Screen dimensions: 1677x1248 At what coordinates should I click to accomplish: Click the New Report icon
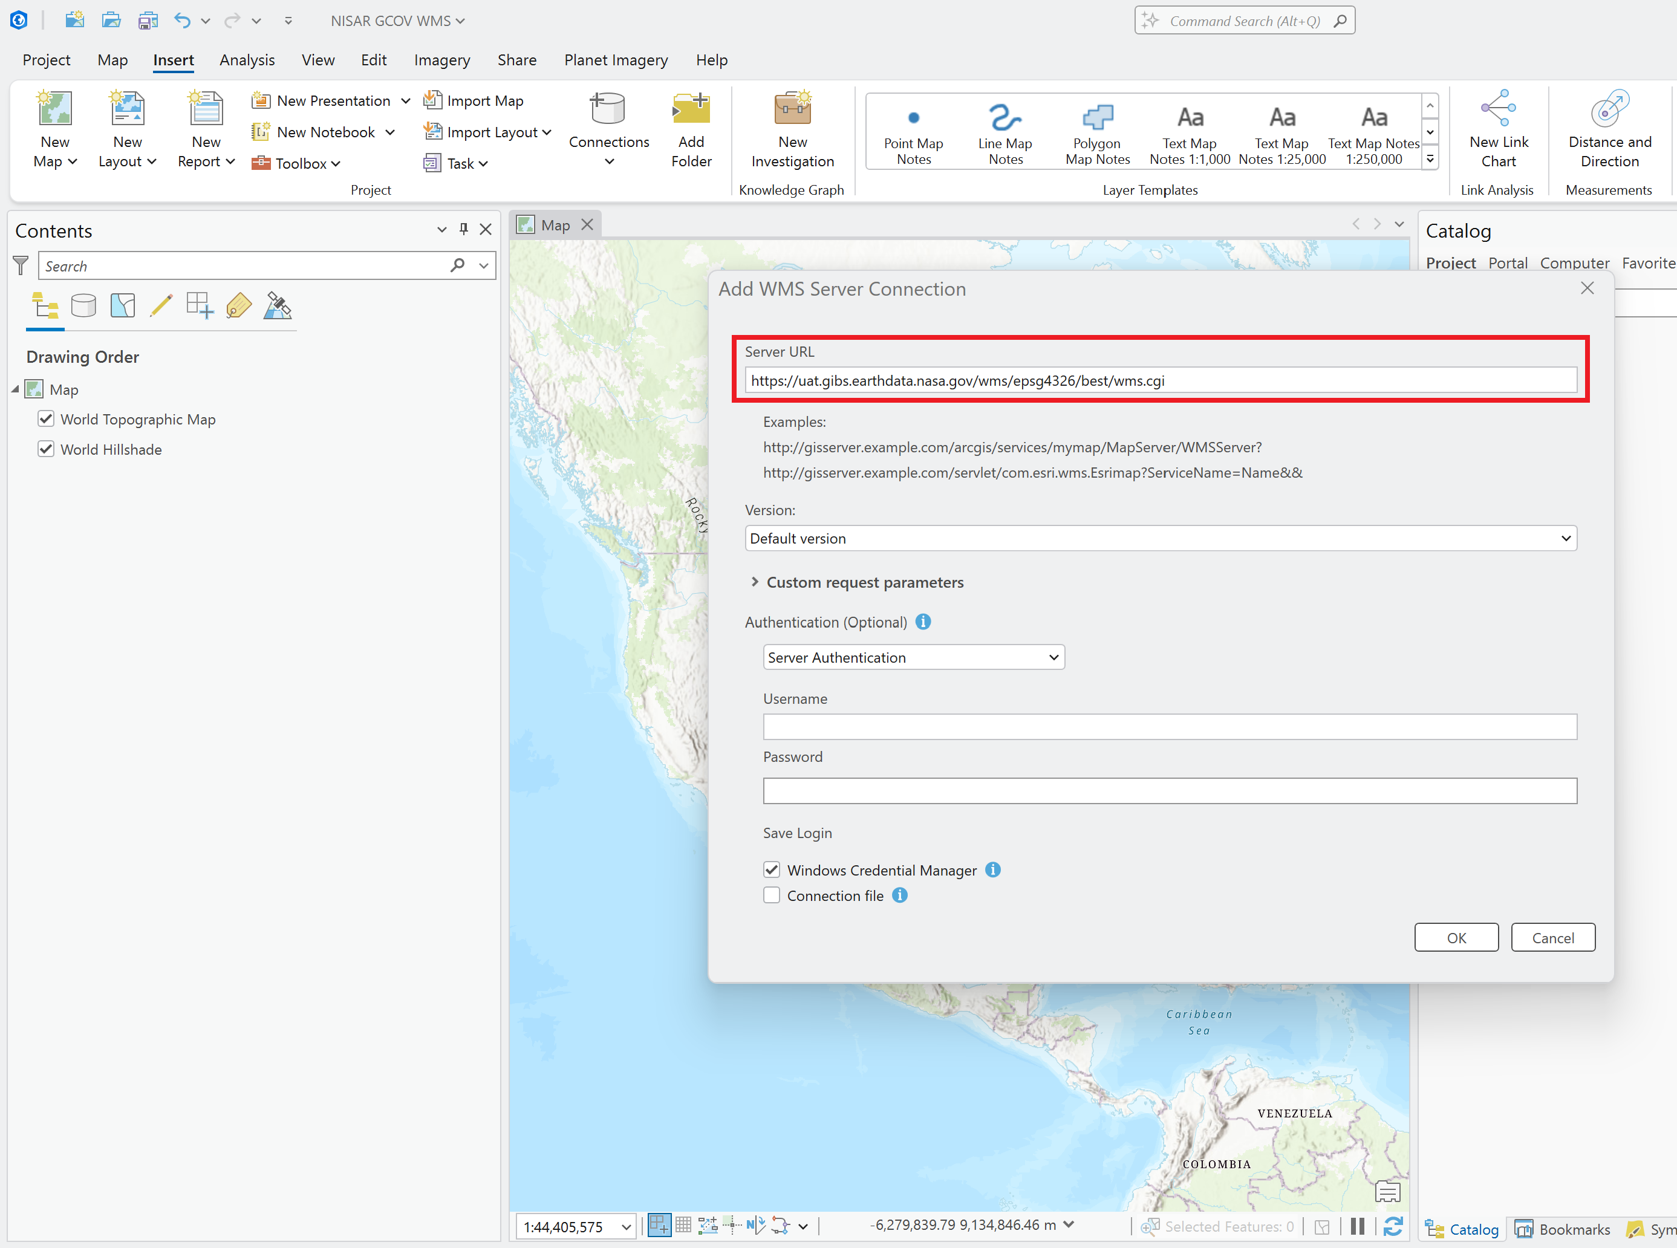[206, 109]
